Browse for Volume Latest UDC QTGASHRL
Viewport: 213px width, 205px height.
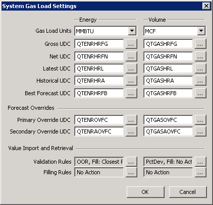(x=200, y=69)
